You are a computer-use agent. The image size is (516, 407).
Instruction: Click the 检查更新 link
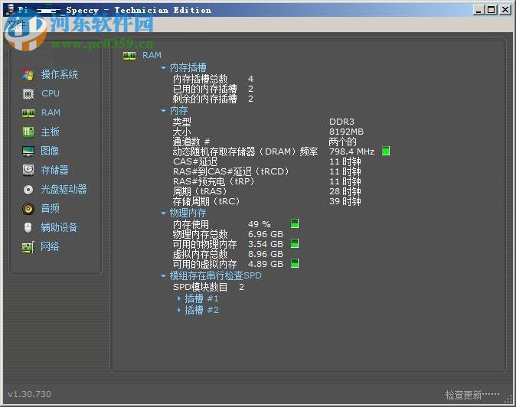[472, 395]
